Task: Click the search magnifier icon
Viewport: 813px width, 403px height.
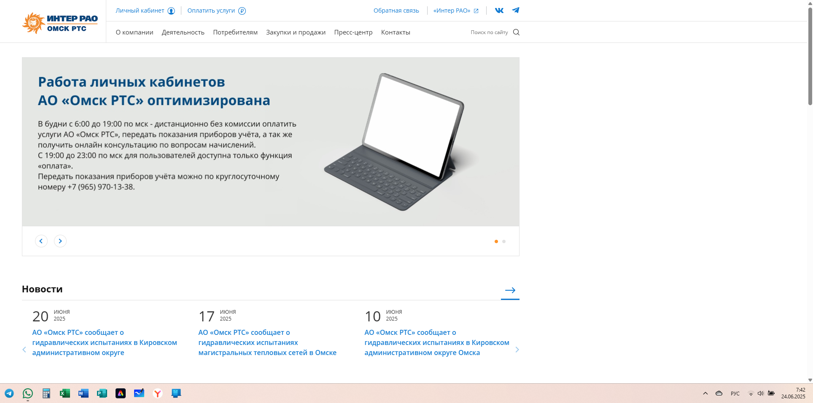Action: (516, 32)
